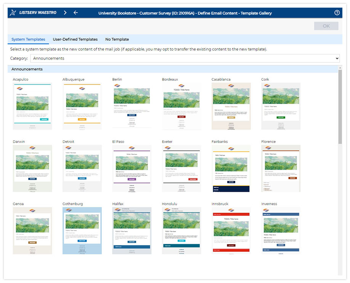Select the Darwin template thumbnail
350x283 pixels.
click(x=32, y=169)
